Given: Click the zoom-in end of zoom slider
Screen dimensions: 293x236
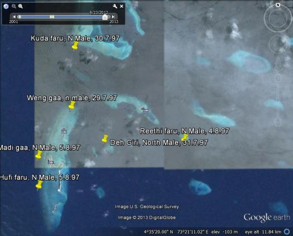Looking at the screenshot, I should [x=278, y=78].
